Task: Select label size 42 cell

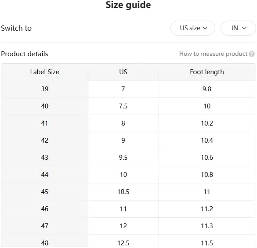Action: (44, 140)
